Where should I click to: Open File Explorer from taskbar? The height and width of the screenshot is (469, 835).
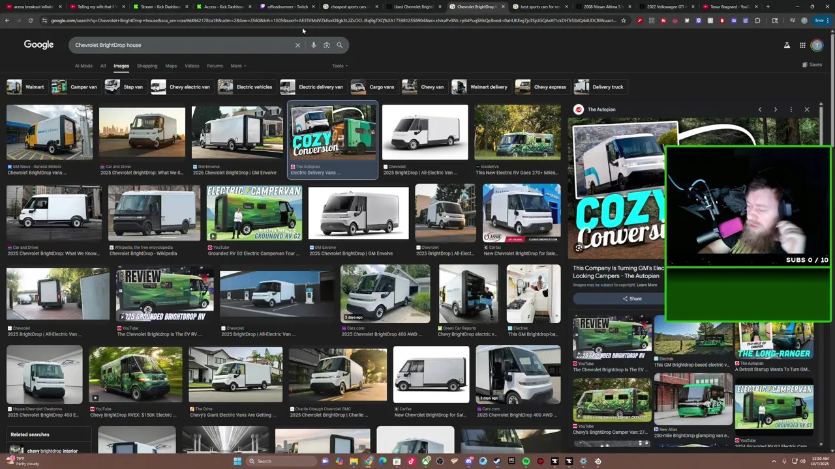tap(354, 461)
